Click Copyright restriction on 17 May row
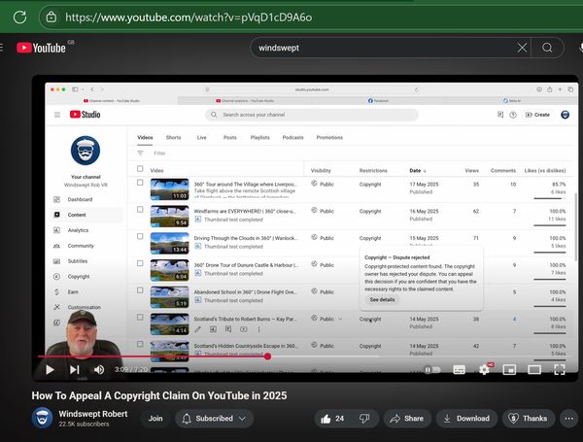The height and width of the screenshot is (442, 583). tap(370, 184)
